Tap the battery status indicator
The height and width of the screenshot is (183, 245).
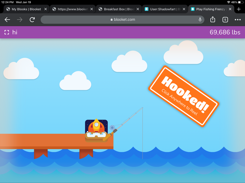point(241,2)
